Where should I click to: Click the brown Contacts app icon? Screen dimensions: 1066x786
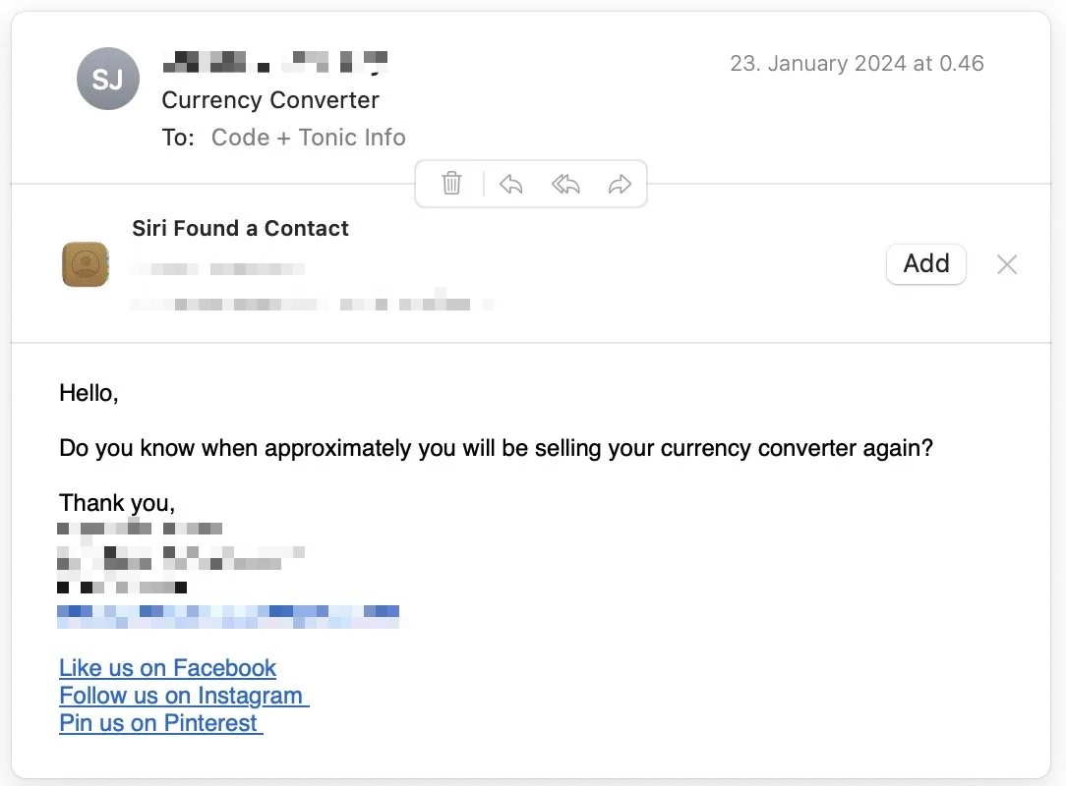pos(86,264)
